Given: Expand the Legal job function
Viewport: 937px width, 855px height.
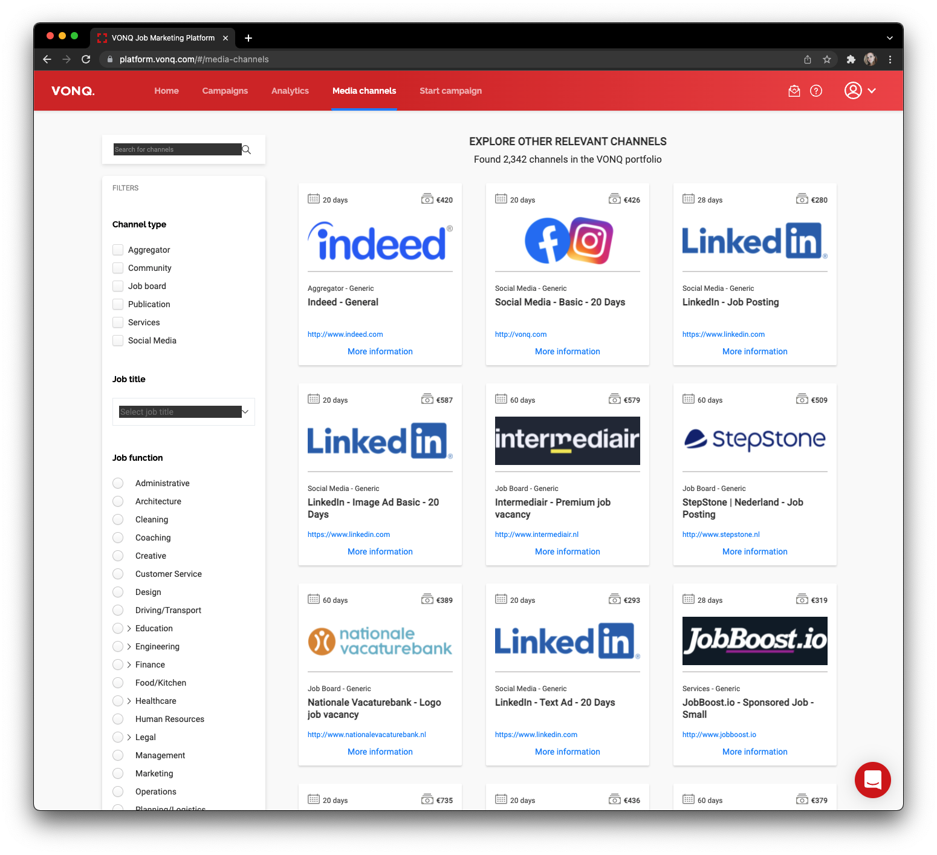Looking at the screenshot, I should coord(129,737).
